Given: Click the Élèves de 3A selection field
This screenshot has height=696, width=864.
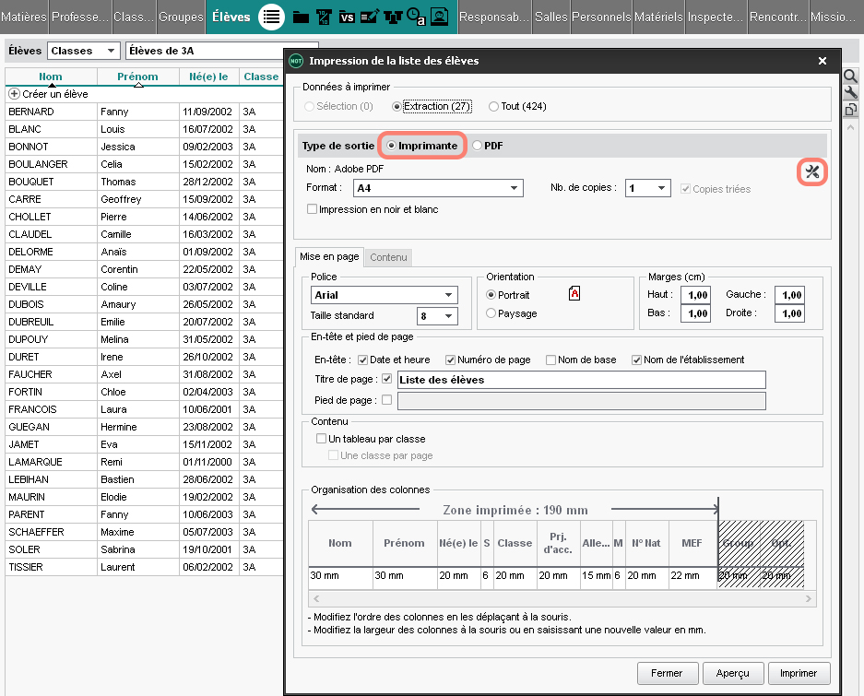Looking at the screenshot, I should coord(207,51).
